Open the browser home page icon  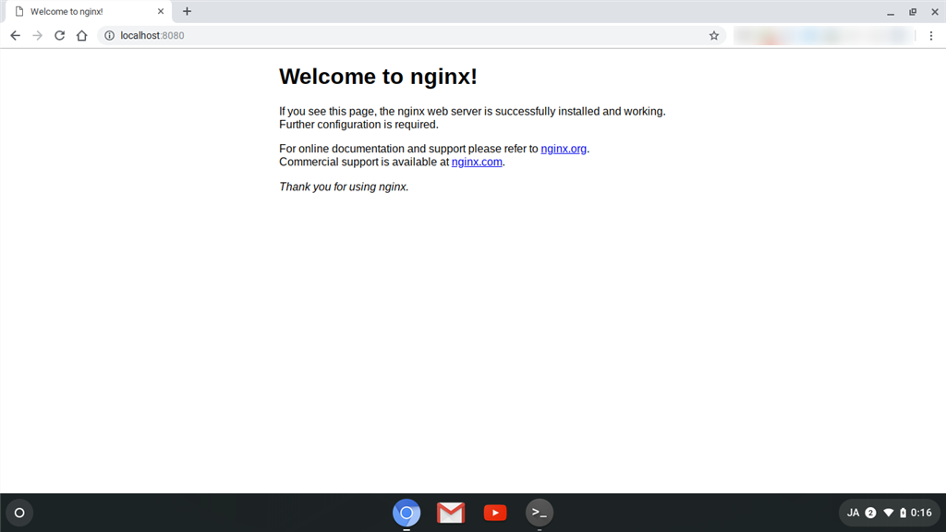82,36
